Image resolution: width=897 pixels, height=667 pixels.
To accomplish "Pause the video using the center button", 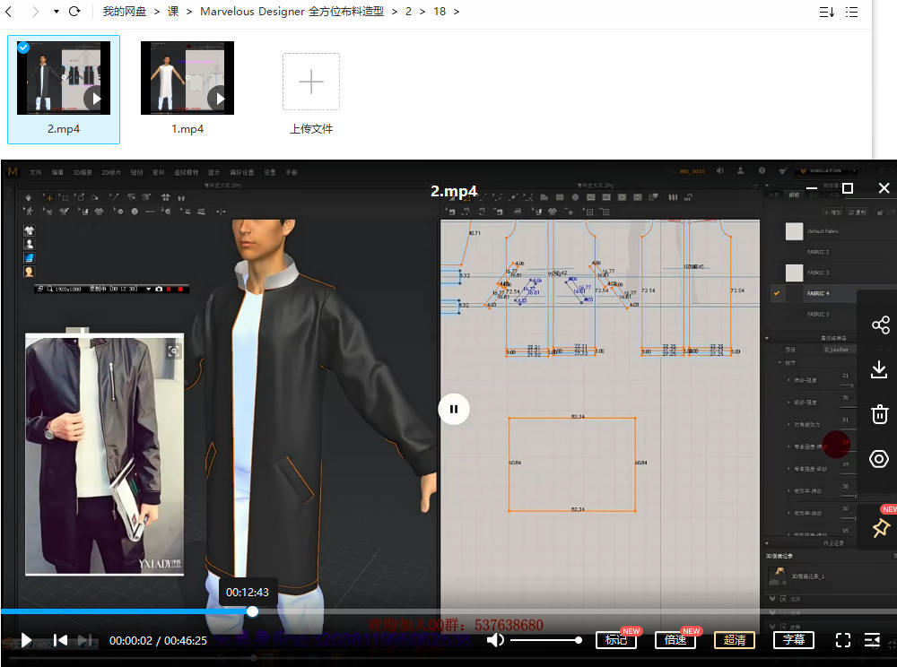I will click(454, 410).
